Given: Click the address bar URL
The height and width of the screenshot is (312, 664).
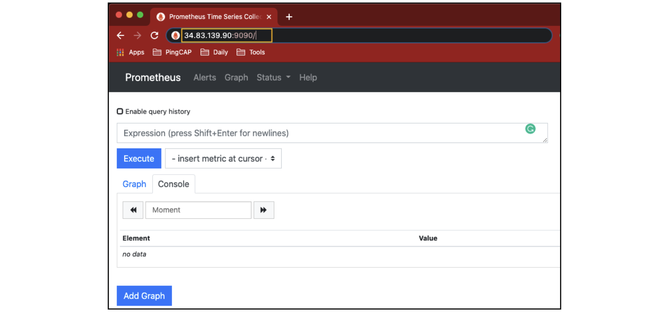Looking at the screenshot, I should pos(220,36).
